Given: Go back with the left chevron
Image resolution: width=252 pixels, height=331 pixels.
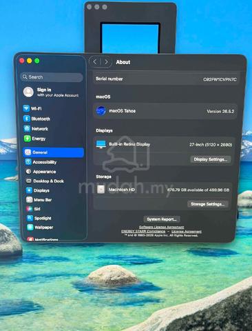Looking at the screenshot, I should [x=95, y=62].
